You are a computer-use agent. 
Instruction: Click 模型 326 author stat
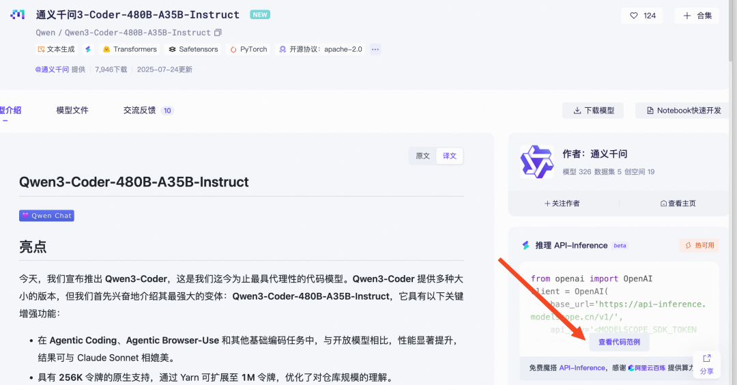577,171
